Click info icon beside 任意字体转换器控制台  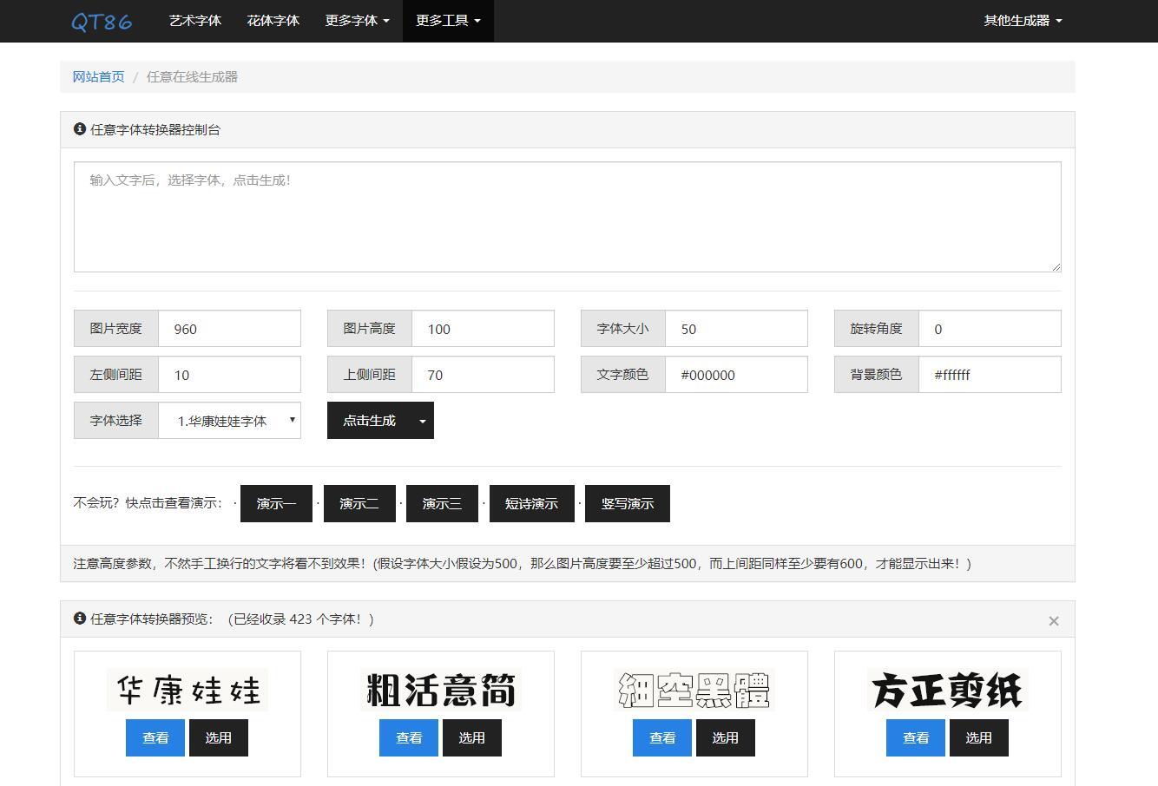pyautogui.click(x=80, y=129)
